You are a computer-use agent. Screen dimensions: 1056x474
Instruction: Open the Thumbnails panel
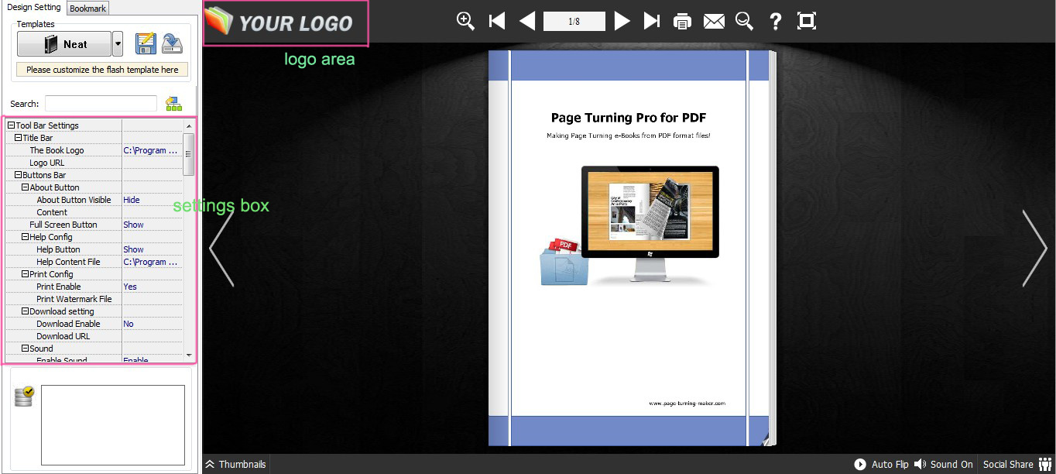tap(235, 465)
